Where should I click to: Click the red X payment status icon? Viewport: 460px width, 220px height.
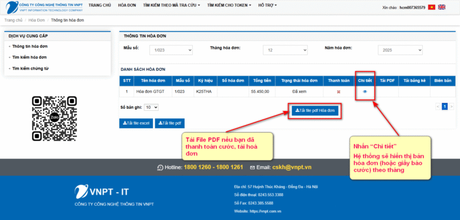pos(339,92)
